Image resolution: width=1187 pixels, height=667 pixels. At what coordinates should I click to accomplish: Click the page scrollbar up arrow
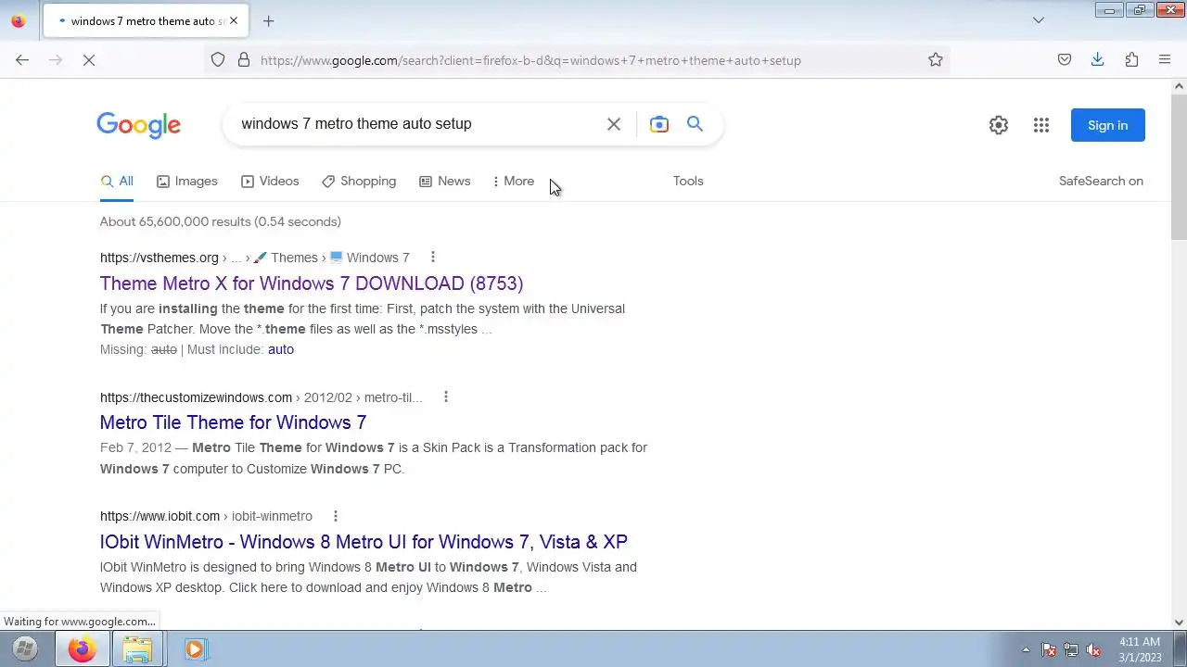point(1179,86)
